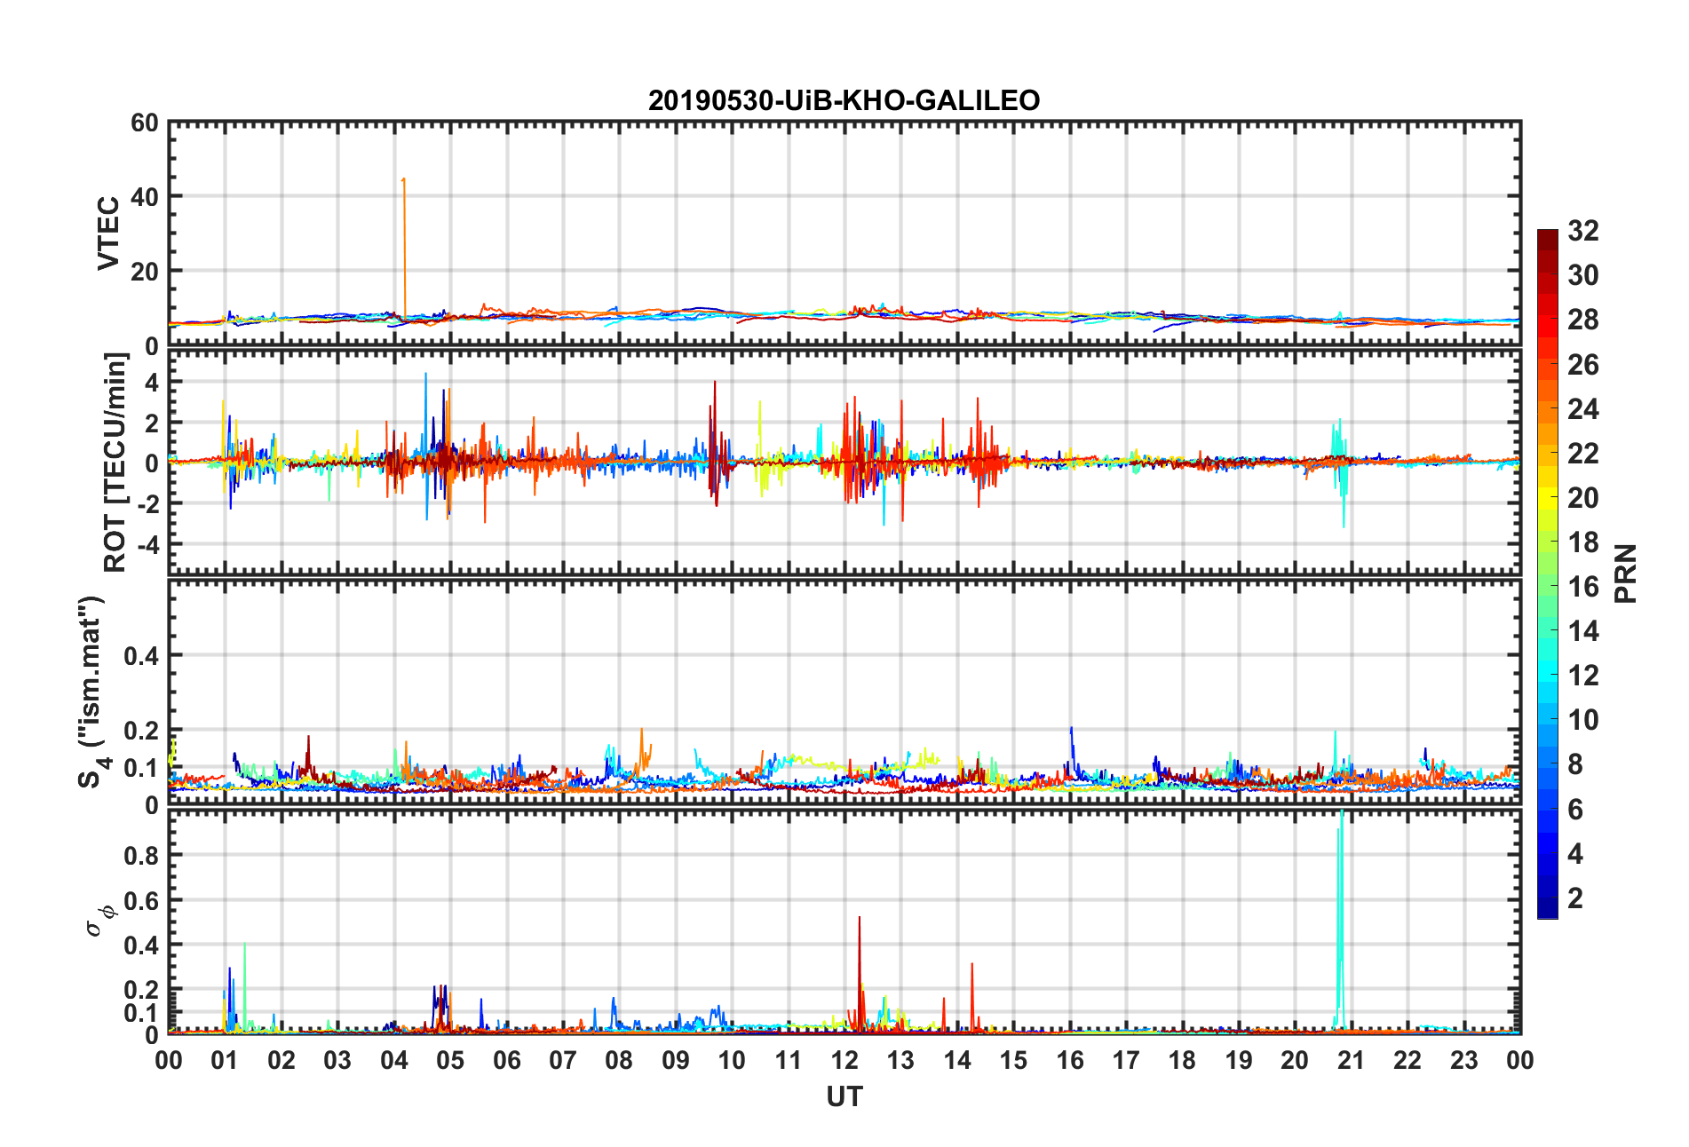Select the 8 tick on PRN colorbar
This screenshot has height=1147, width=1689.
1575,764
